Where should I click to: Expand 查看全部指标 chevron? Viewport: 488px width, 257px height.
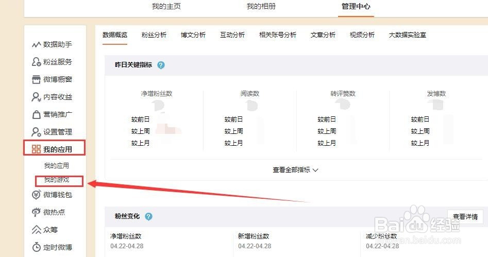(x=315, y=170)
